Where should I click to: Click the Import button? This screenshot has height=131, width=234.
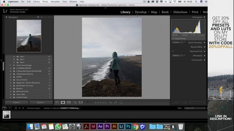click(x=17, y=103)
